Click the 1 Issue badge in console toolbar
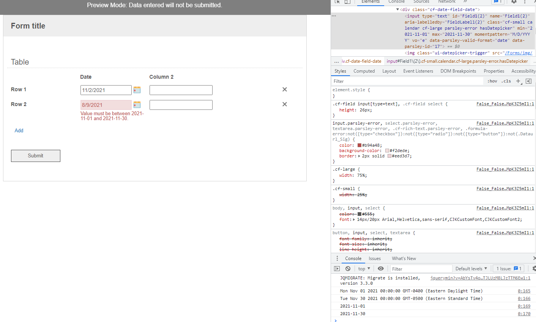This screenshot has height=322, width=536. tap(509, 268)
